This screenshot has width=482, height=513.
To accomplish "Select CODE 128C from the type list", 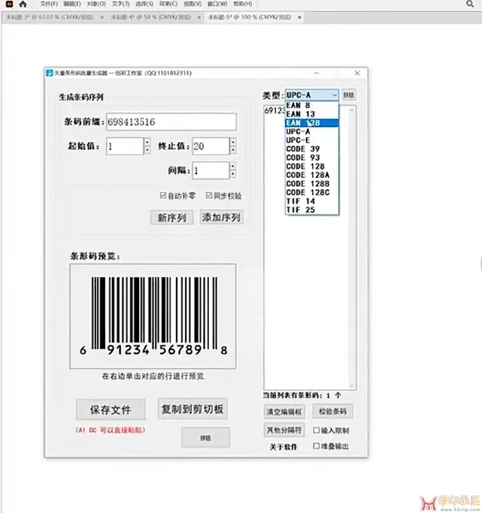I will 312,192.
